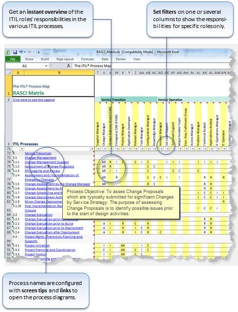This screenshot has width=238, height=312.
Task: Open the File tab
Action: tap(13, 59)
